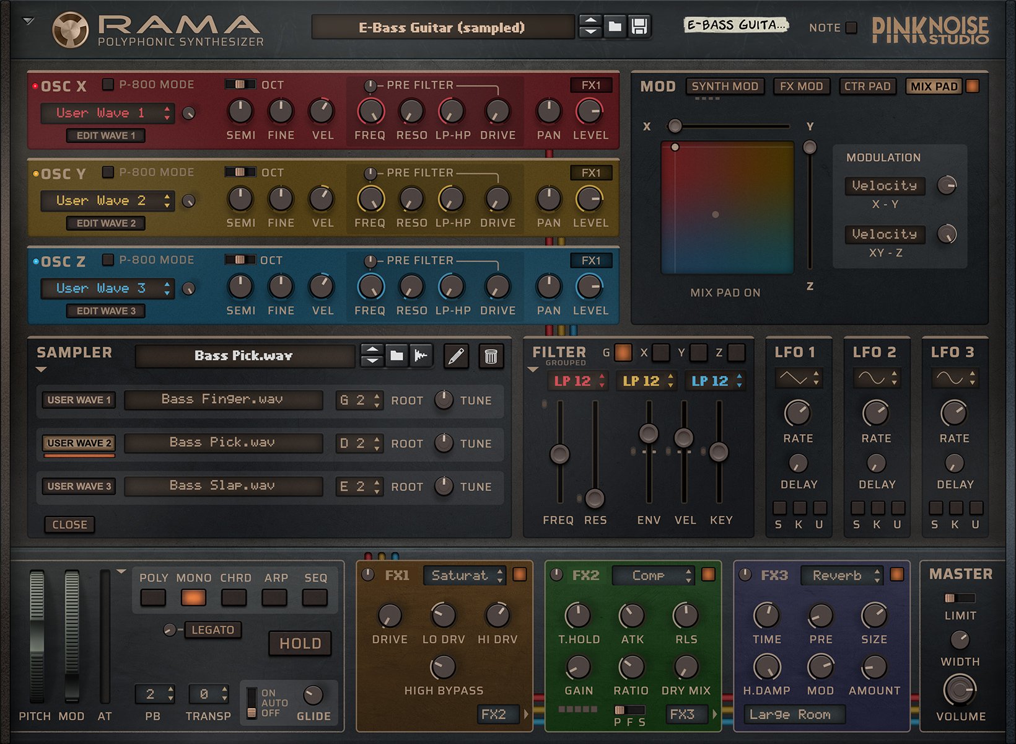Image resolution: width=1016 pixels, height=744 pixels.
Task: Open the waveform import icon in the Sampler
Action: point(421,356)
